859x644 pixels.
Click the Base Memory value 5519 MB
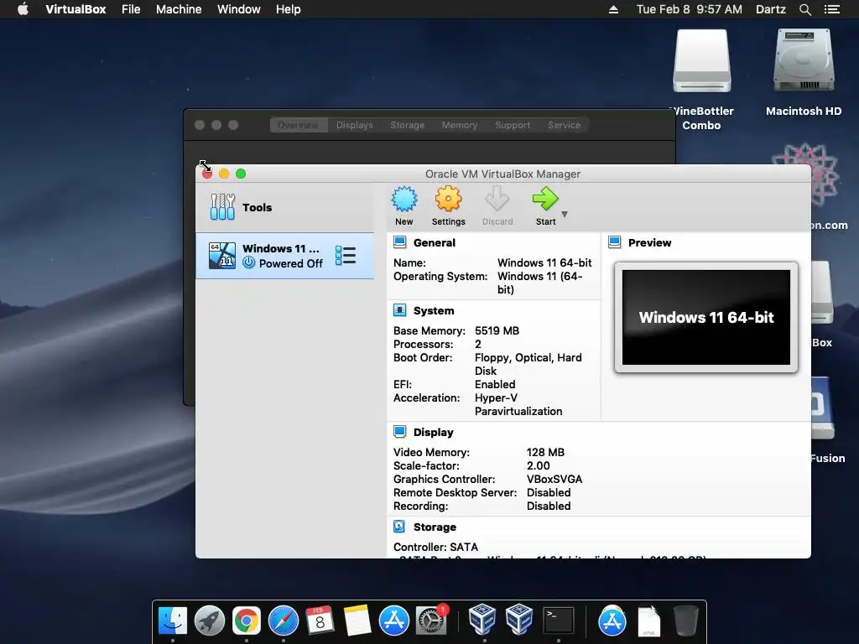point(497,330)
